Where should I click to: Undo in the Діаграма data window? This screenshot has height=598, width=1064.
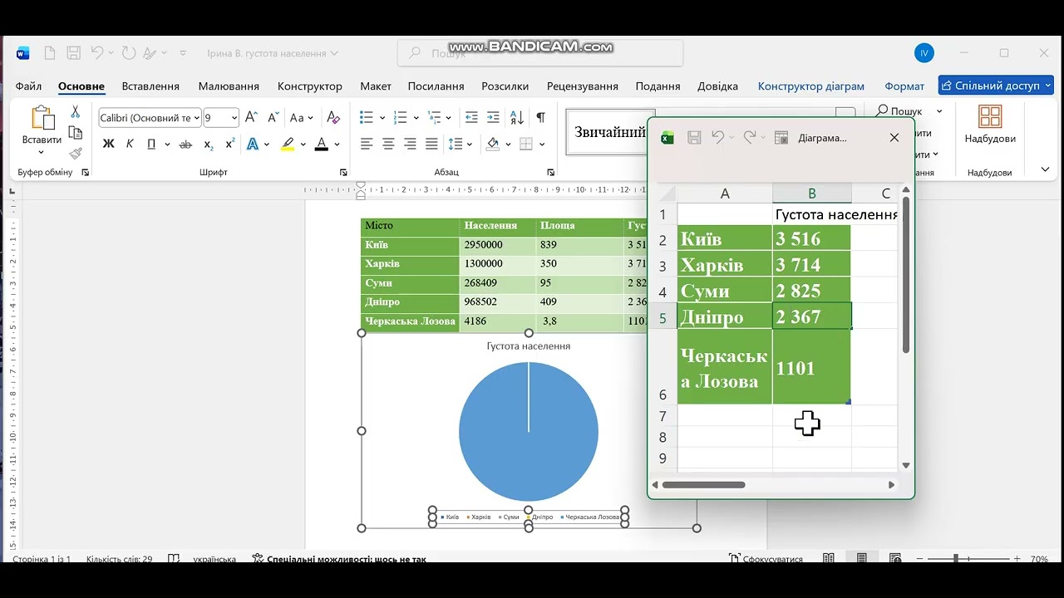(718, 138)
